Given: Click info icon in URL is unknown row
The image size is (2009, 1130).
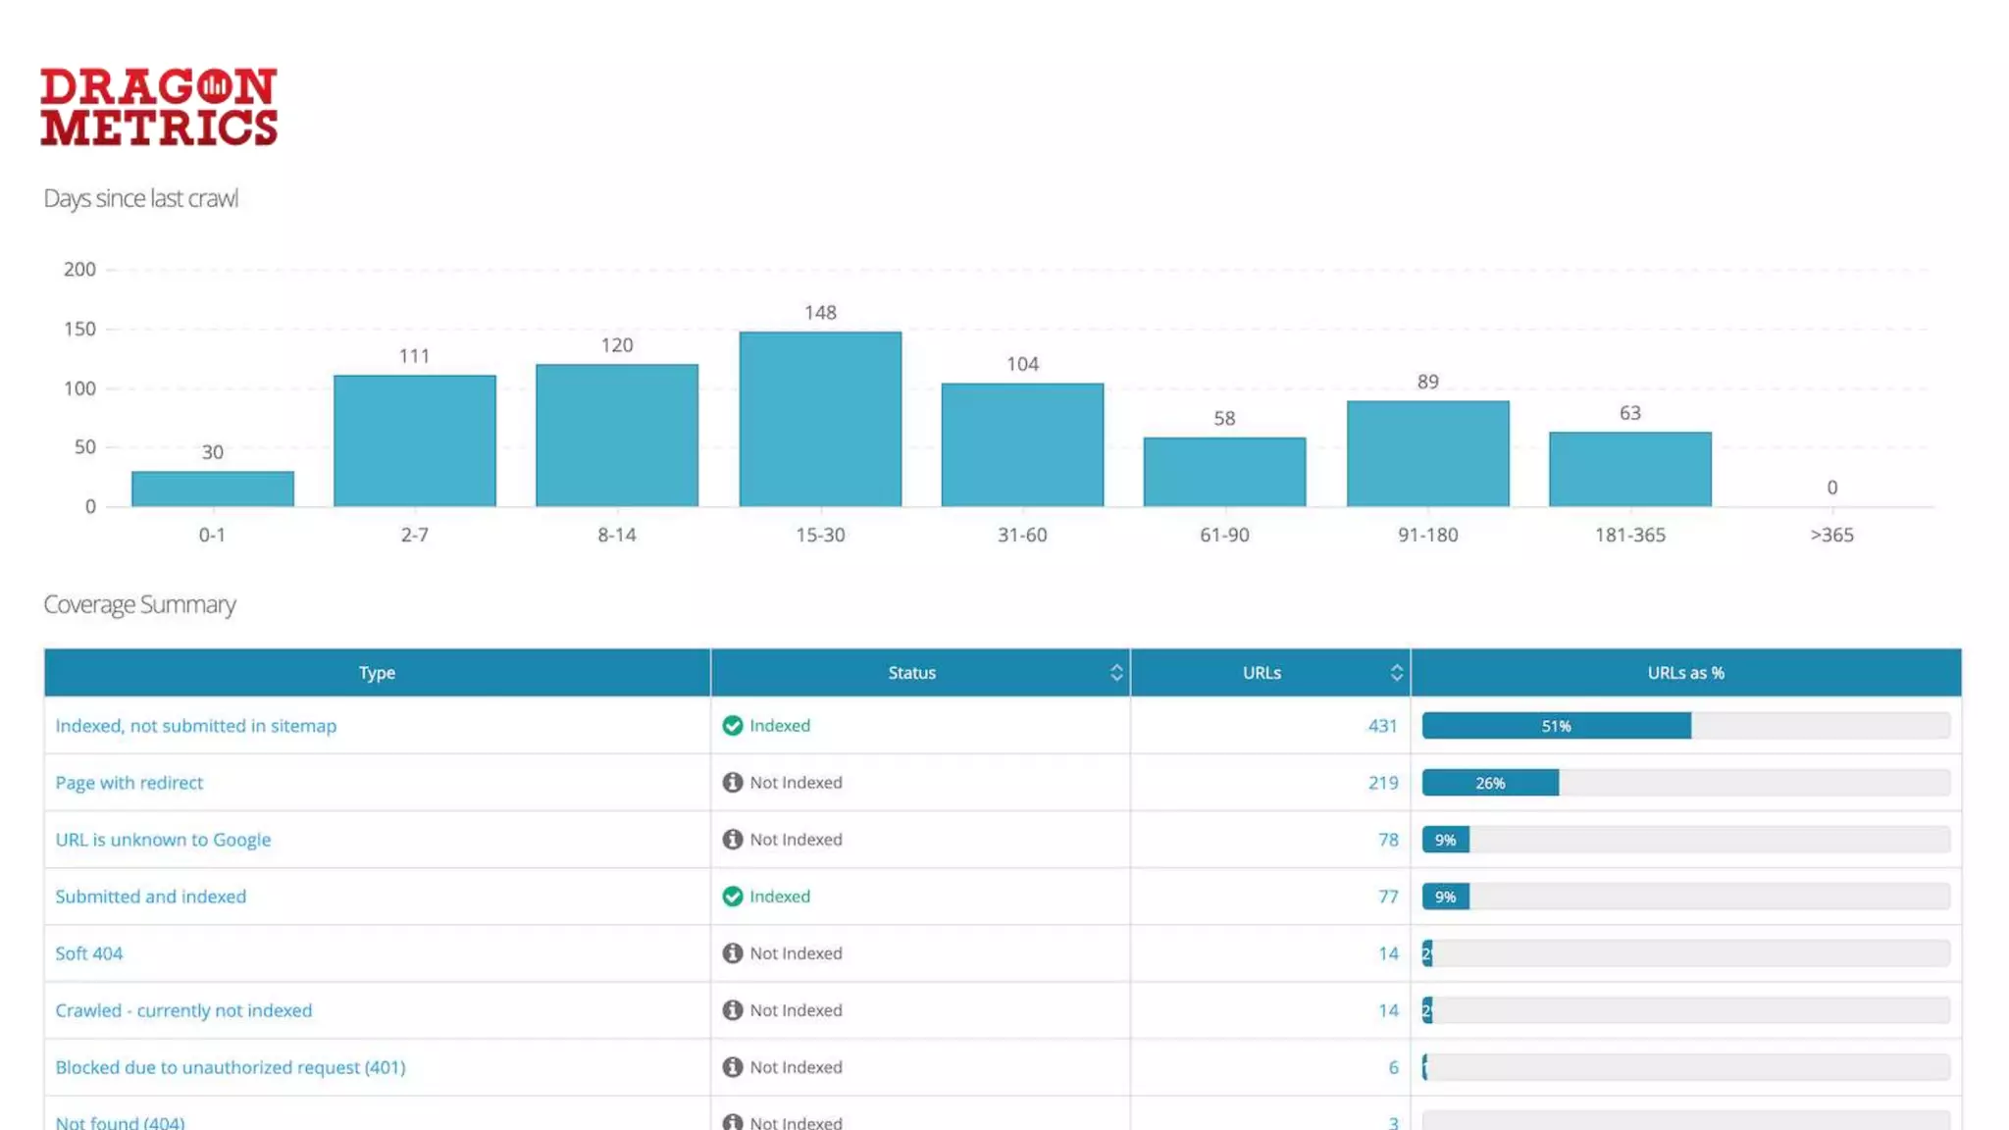Looking at the screenshot, I should coord(732,840).
